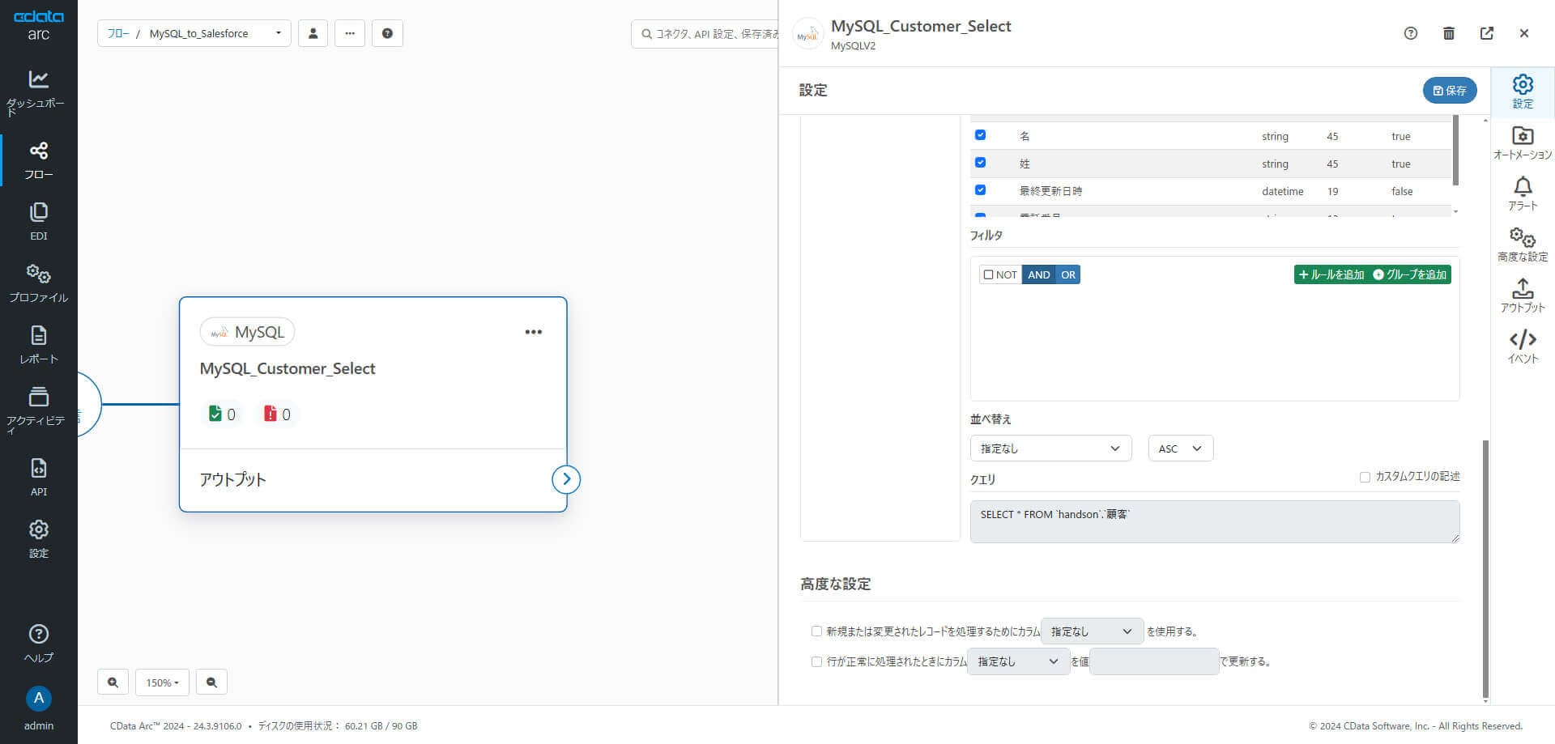
Task: Click the user icon button in flow toolbar
Action: (313, 33)
